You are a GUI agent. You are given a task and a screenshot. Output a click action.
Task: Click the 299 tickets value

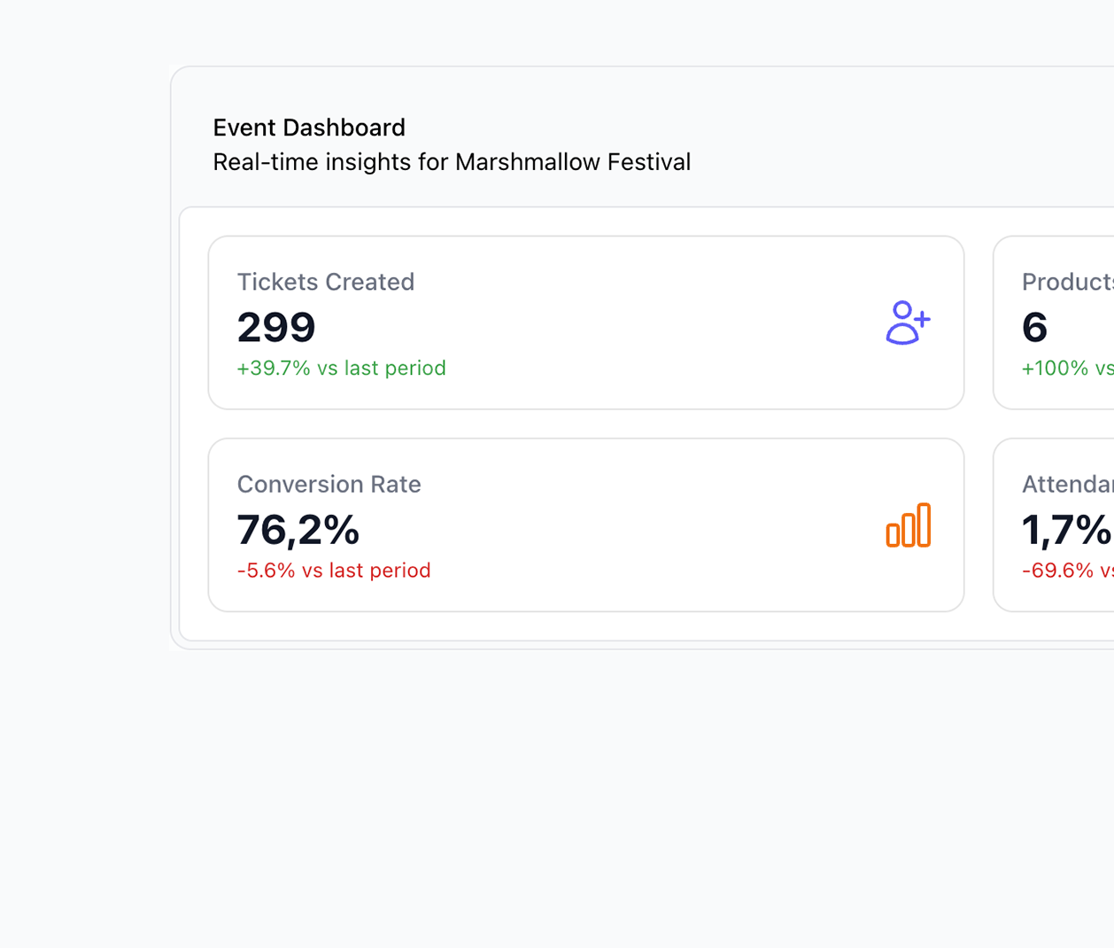(x=276, y=327)
